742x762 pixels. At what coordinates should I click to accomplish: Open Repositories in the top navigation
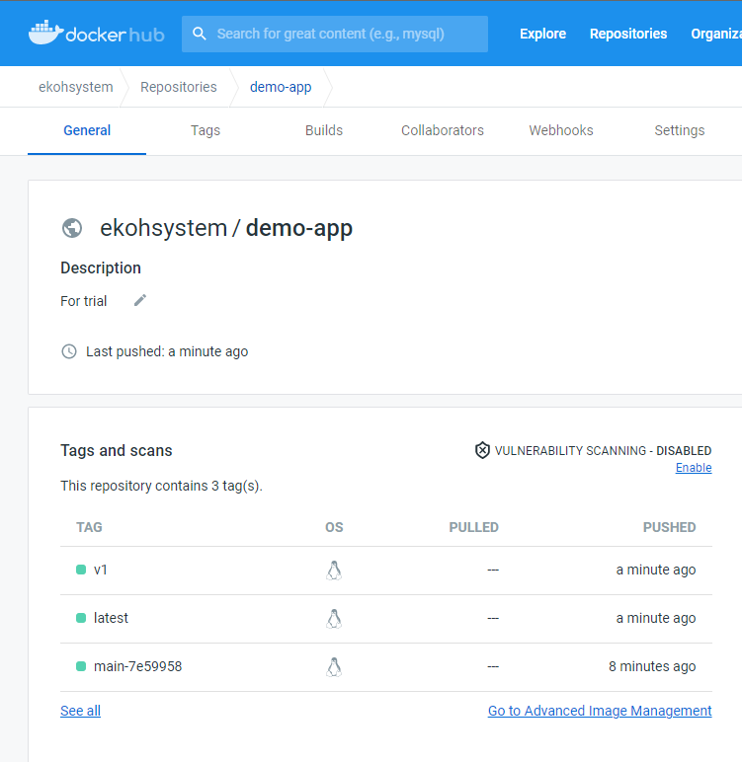[628, 34]
